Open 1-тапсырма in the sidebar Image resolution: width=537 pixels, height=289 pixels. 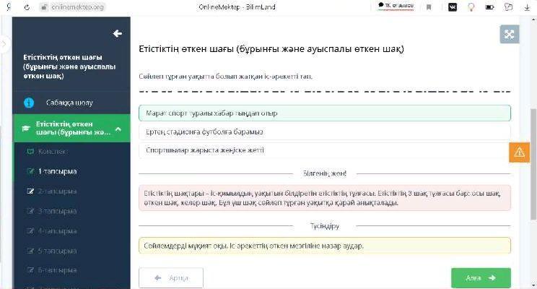point(56,172)
